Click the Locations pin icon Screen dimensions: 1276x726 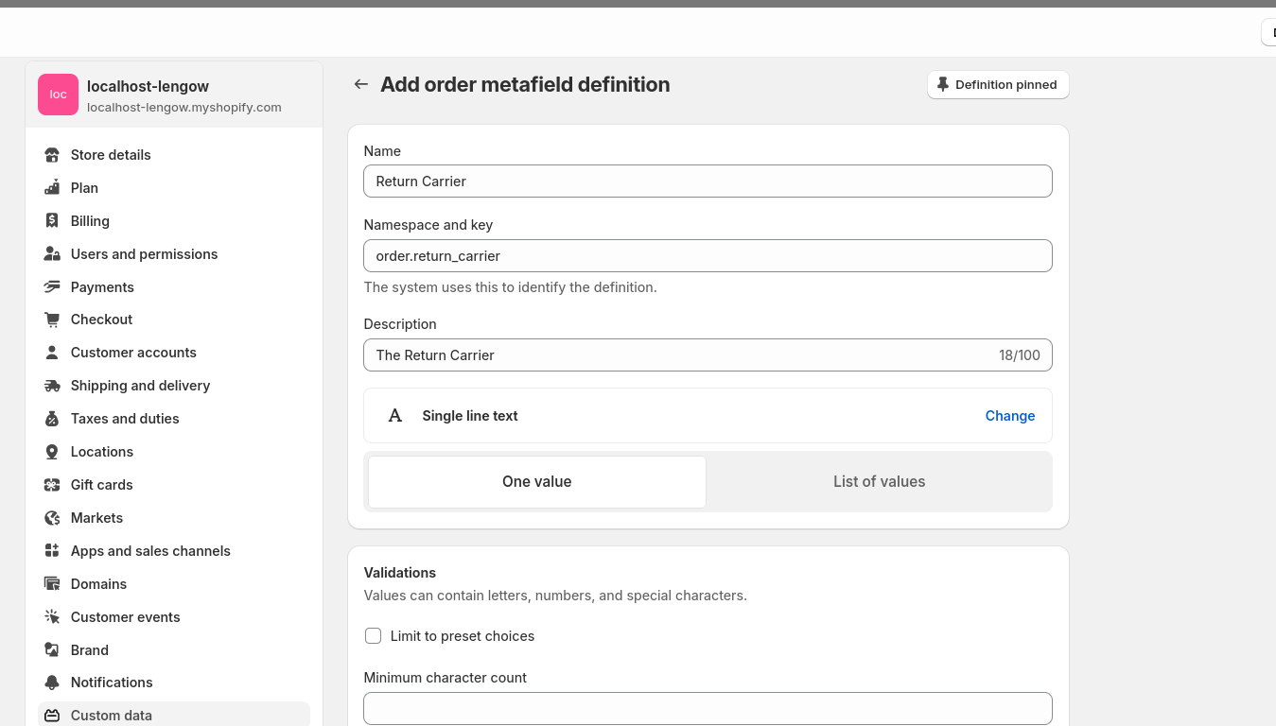(52, 452)
